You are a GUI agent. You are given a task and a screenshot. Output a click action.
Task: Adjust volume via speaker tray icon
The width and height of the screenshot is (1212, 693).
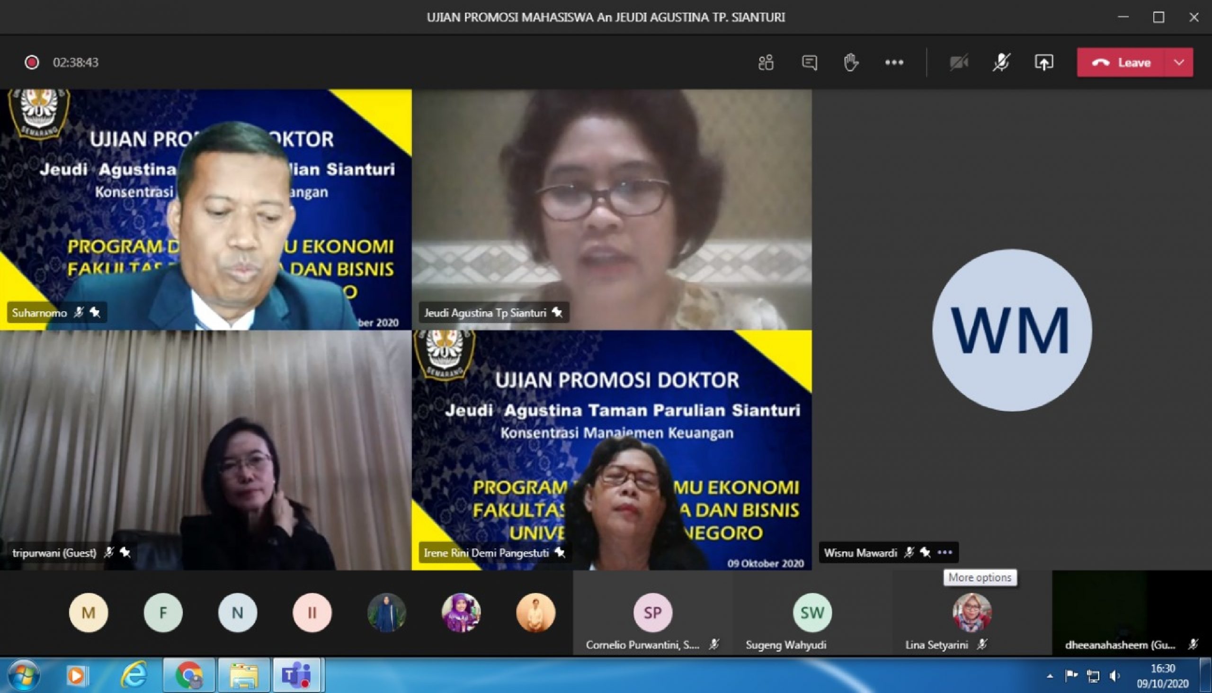coord(1114,676)
